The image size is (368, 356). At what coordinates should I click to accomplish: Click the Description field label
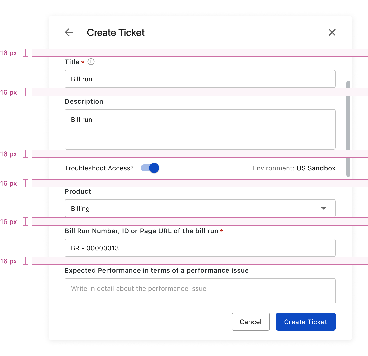(x=84, y=101)
